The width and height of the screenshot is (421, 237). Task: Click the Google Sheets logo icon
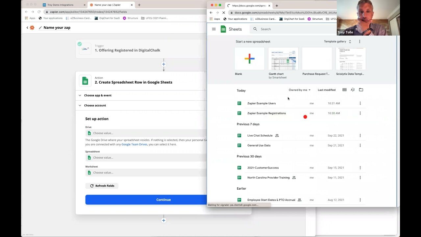(x=223, y=29)
